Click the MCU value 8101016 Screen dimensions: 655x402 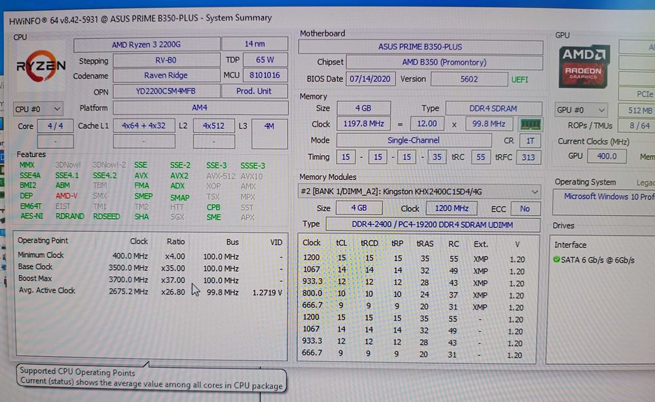265,75
